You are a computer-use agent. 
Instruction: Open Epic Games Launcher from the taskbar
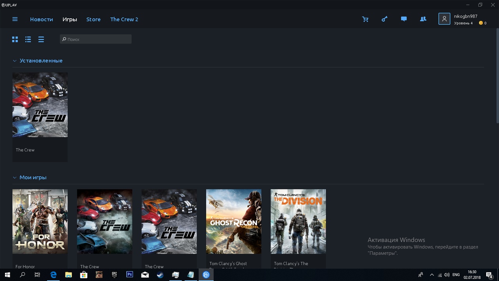point(114,275)
